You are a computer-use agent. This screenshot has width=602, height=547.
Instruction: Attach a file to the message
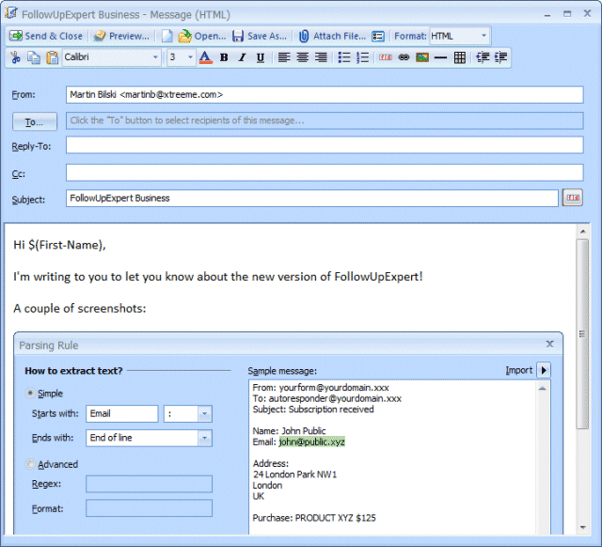(332, 36)
